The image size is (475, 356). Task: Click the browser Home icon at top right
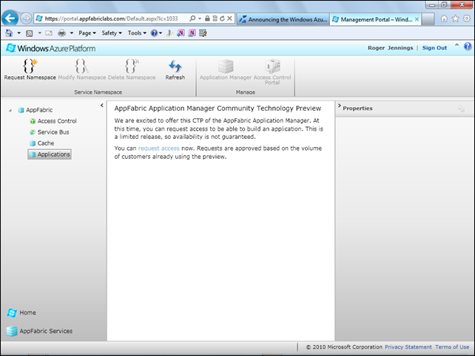[444, 18]
